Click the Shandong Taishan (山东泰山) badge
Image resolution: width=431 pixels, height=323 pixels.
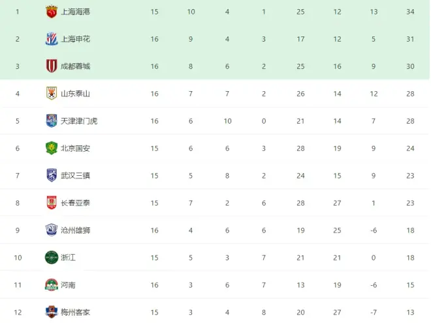[52, 94]
